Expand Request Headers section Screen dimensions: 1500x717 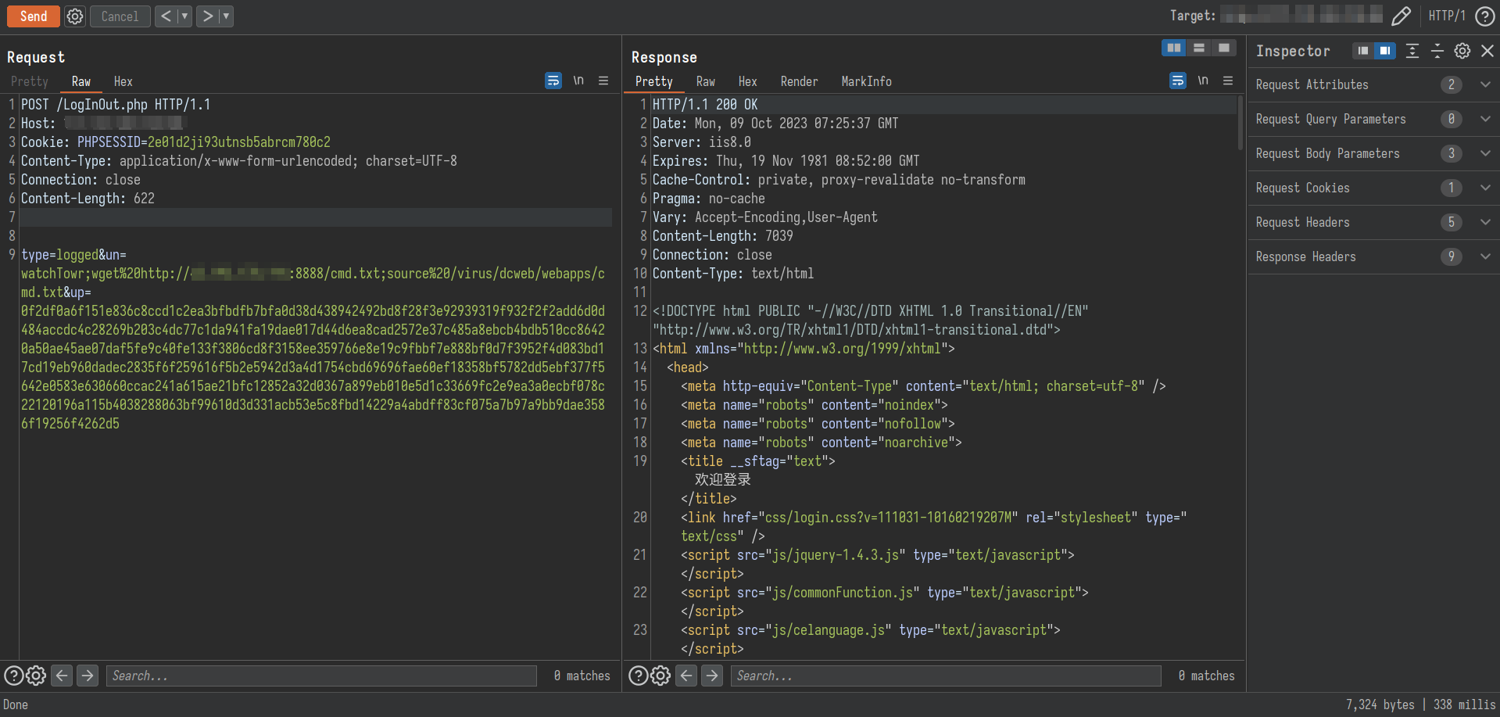pos(1373,222)
